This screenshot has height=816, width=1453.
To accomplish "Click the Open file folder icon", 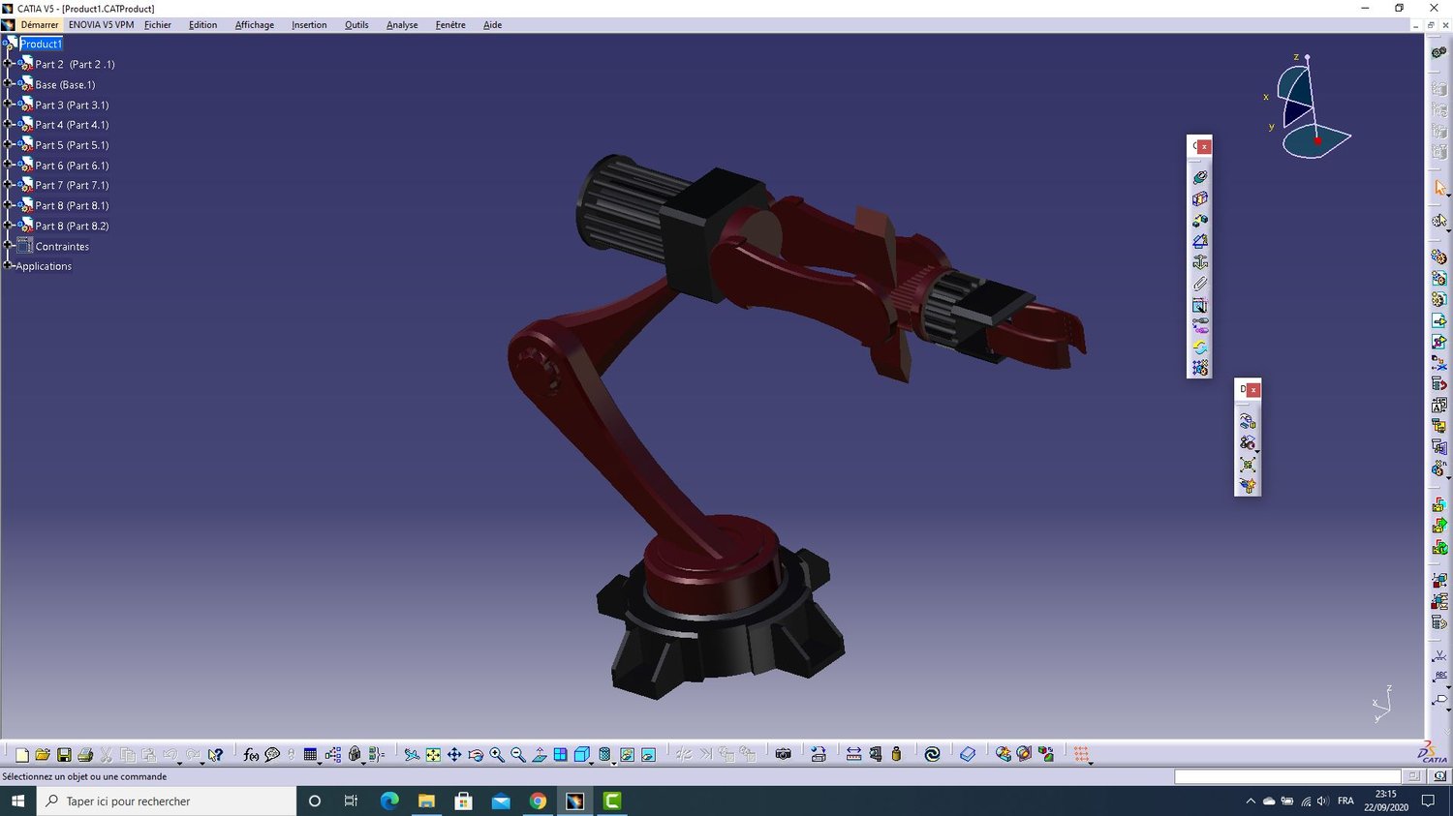I will point(43,755).
